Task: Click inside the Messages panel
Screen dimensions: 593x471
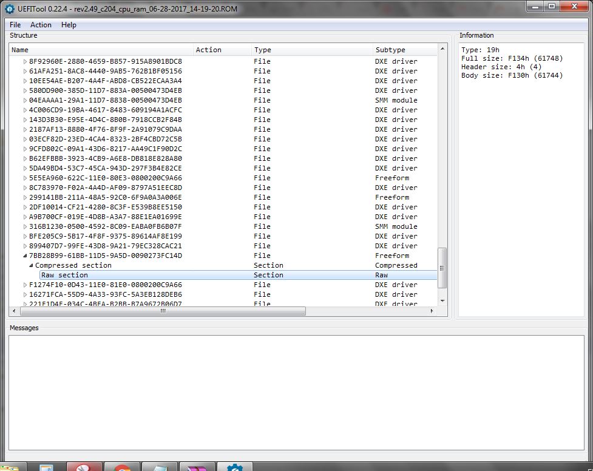Action: coord(296,393)
